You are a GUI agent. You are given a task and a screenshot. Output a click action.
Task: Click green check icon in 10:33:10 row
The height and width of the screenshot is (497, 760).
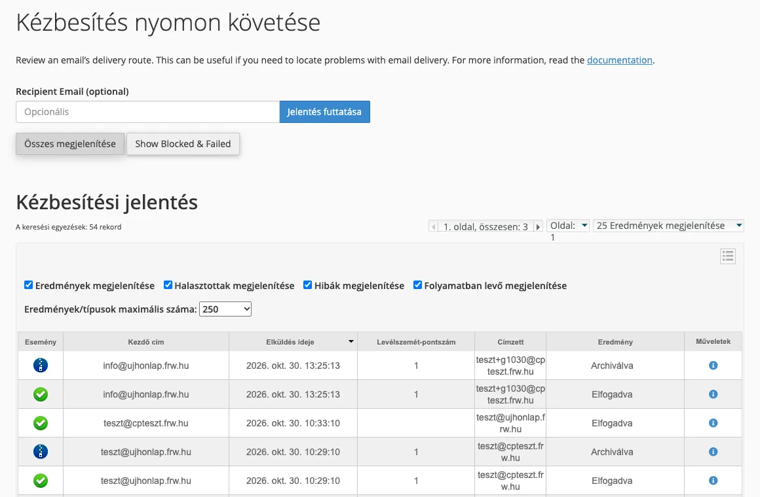[41, 423]
